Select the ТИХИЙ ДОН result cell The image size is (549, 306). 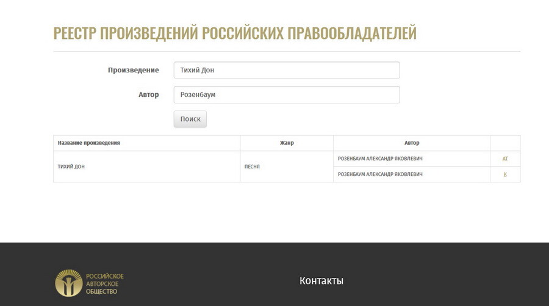(71, 167)
